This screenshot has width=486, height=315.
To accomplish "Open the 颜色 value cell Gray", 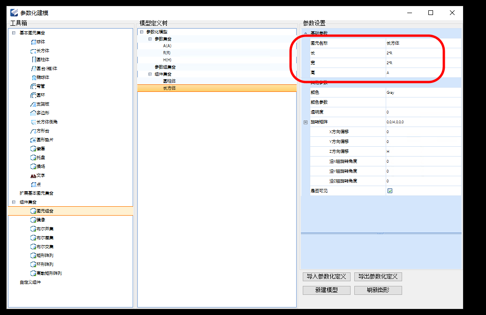I will (423, 92).
